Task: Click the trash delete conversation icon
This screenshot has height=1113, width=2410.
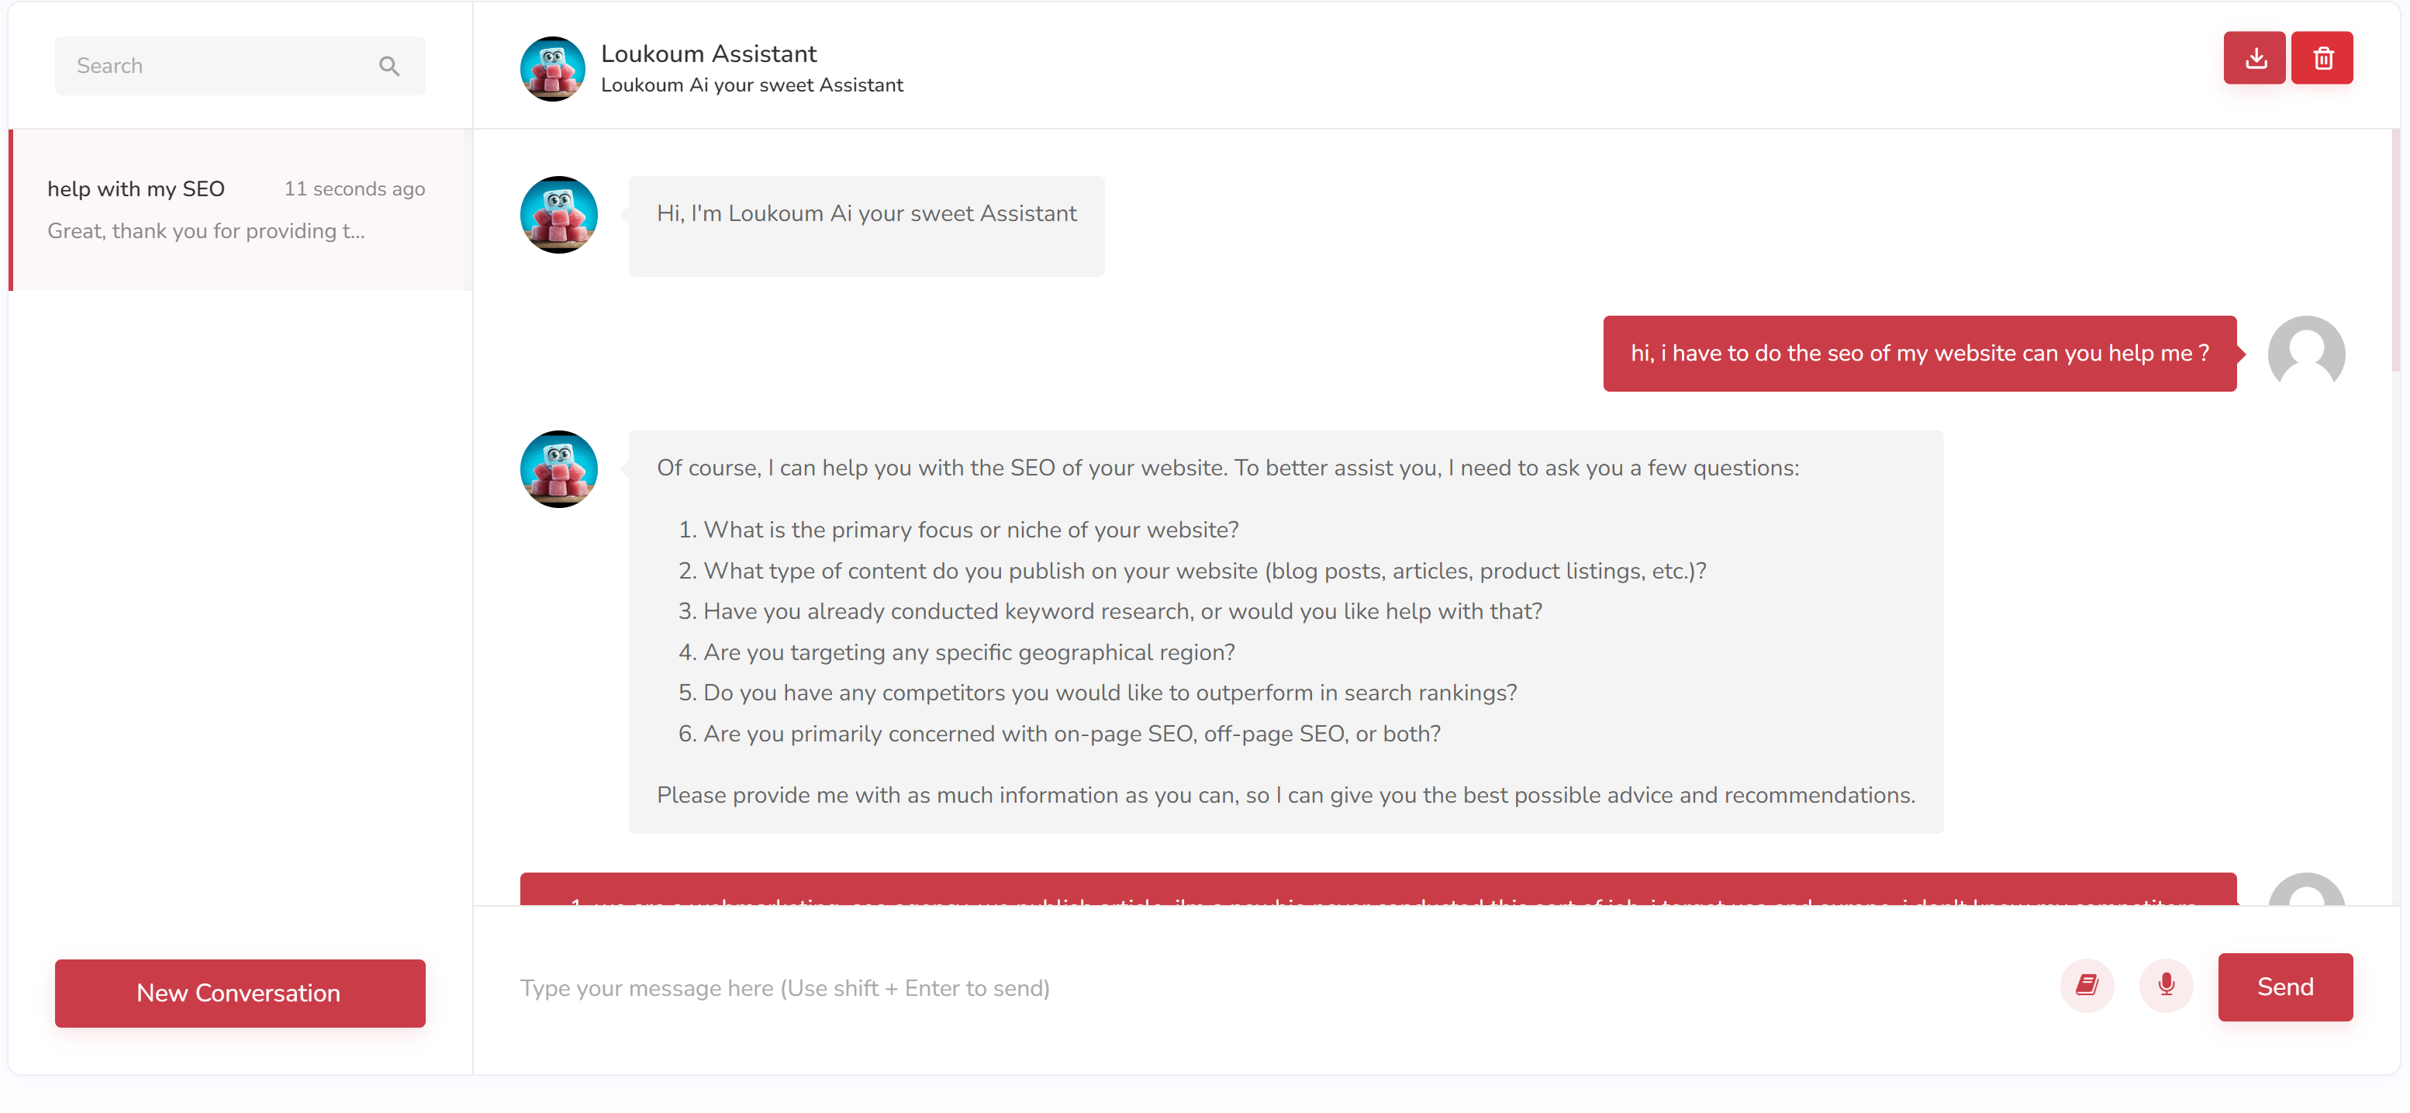Action: click(x=2321, y=58)
